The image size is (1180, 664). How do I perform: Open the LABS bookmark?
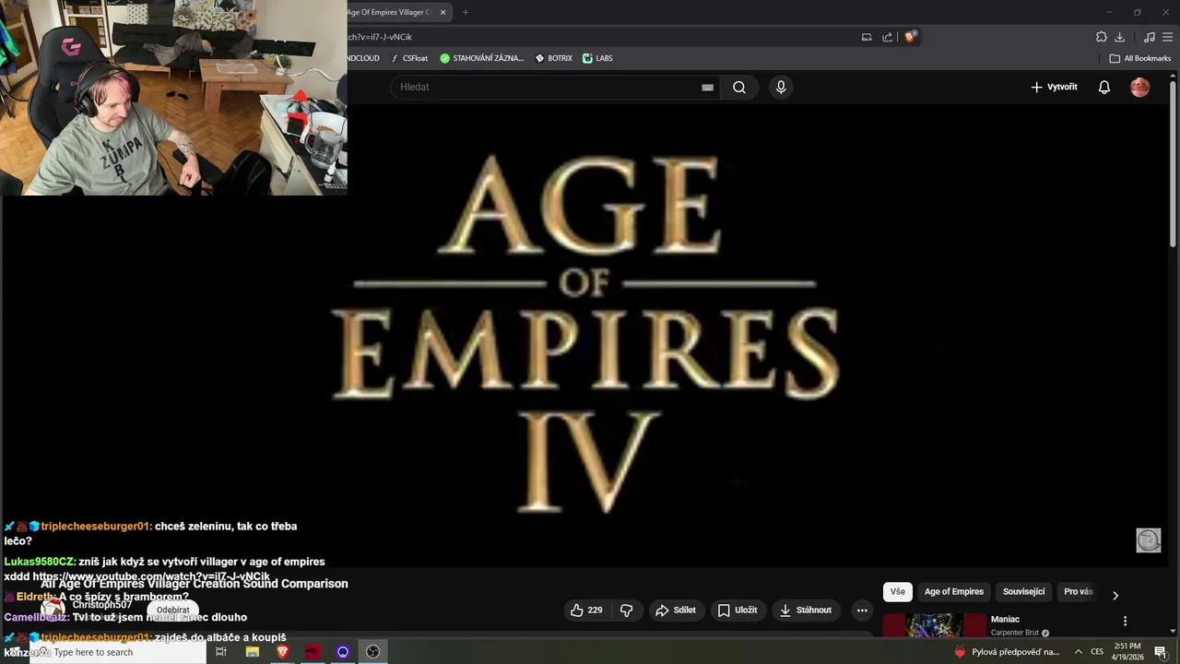point(597,58)
